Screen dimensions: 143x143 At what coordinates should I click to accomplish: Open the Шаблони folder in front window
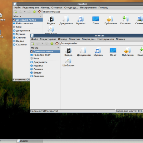(68, 62)
